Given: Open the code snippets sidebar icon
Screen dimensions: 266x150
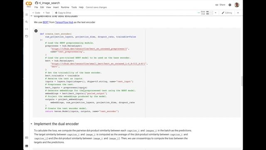Looking at the screenshot, I should (27, 29).
